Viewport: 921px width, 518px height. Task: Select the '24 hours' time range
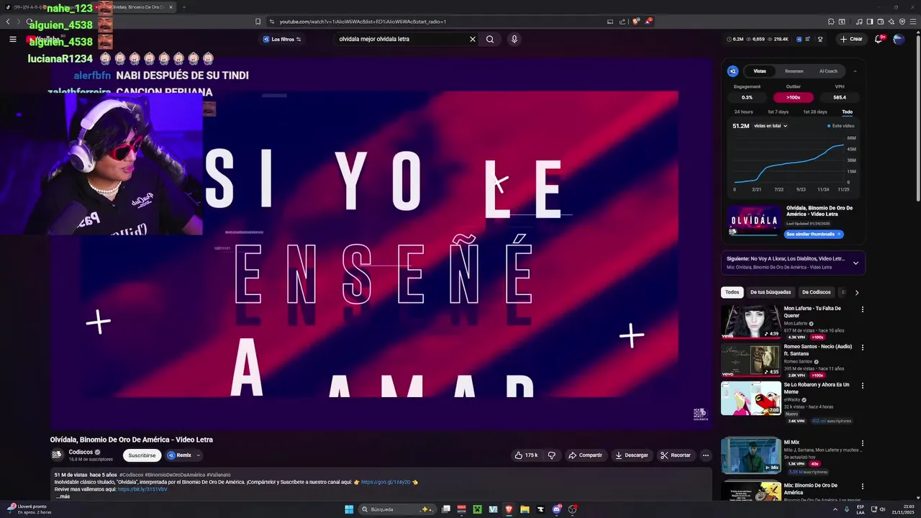[743, 112]
